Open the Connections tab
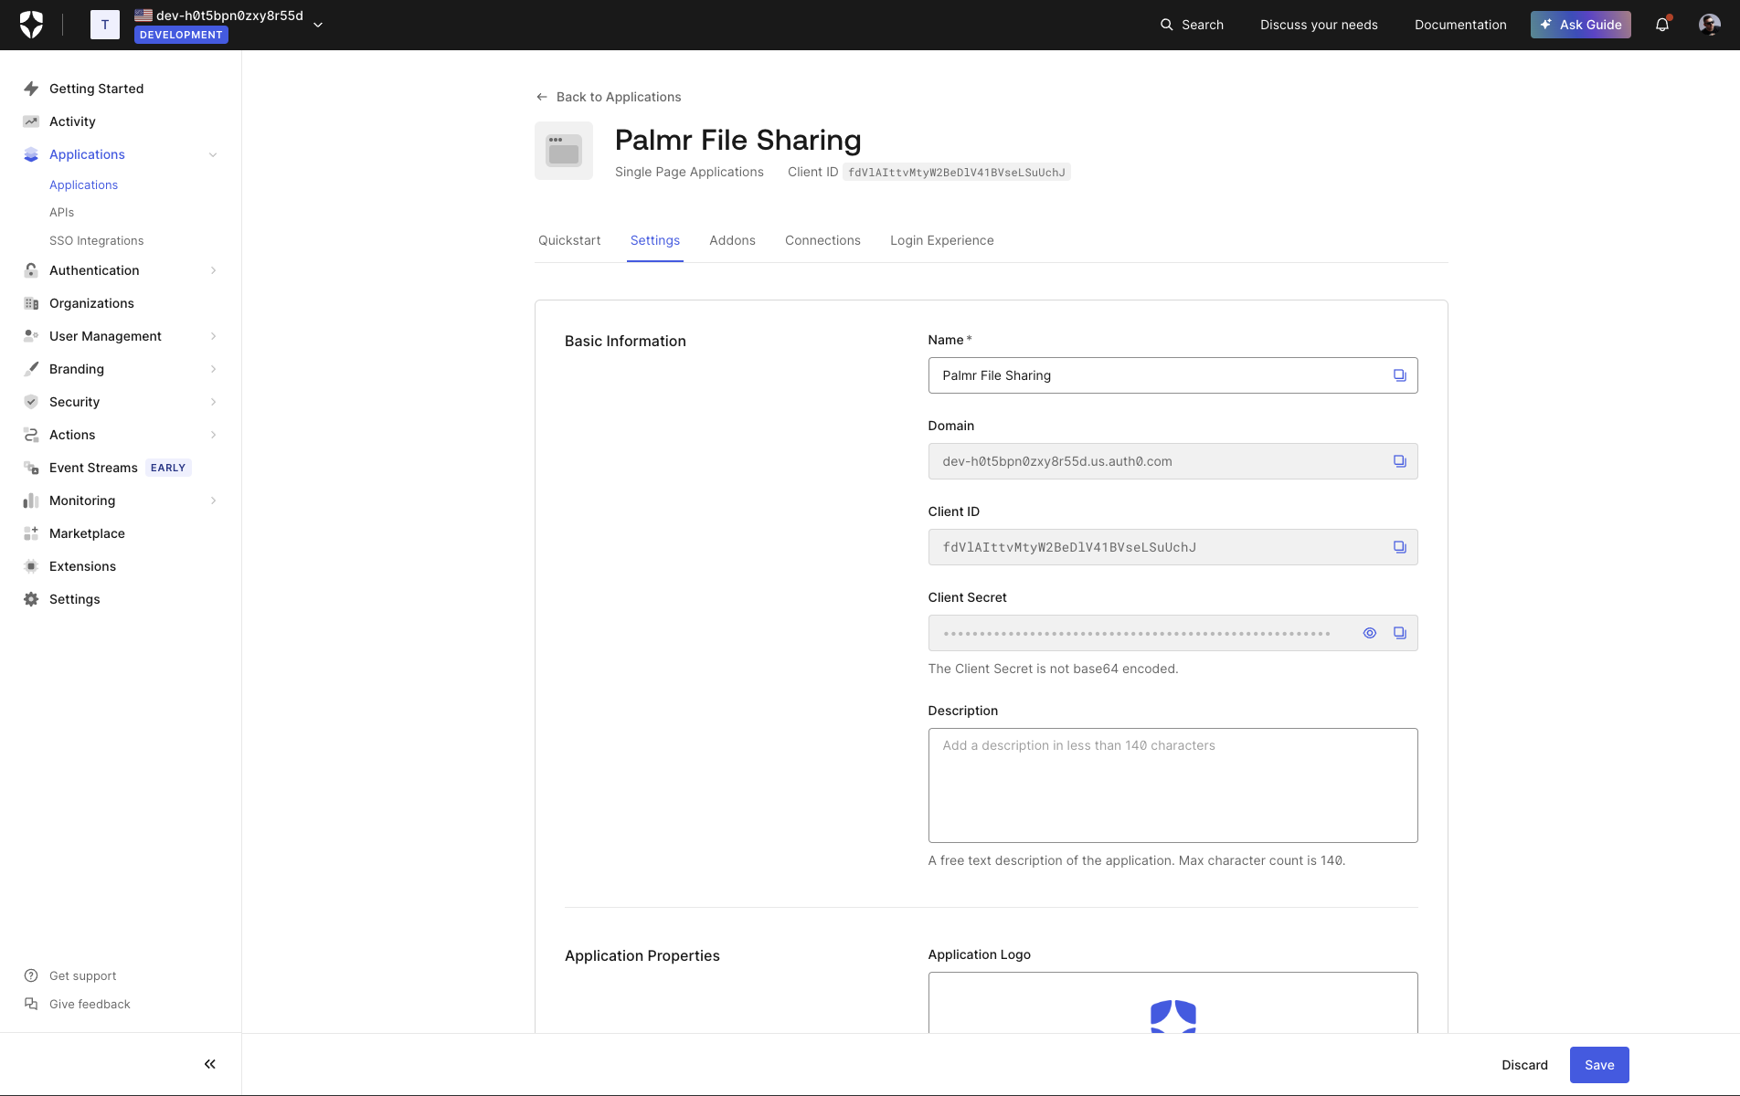 click(822, 240)
